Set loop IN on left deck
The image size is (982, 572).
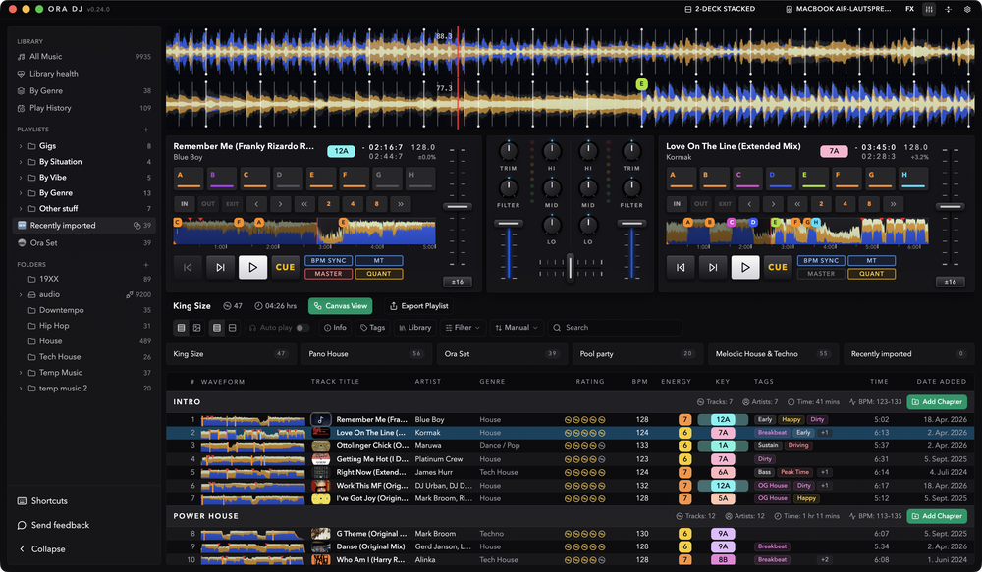pyautogui.click(x=185, y=204)
